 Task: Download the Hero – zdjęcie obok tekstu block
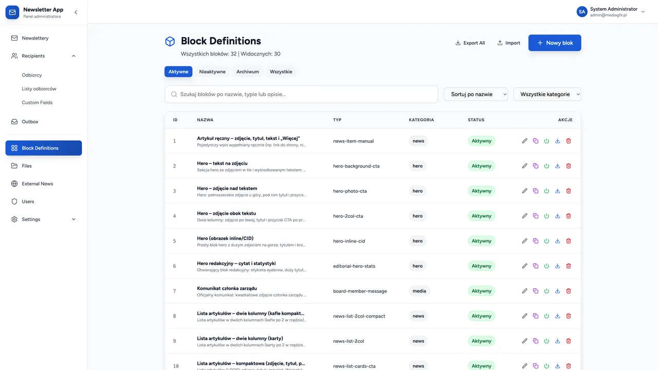pos(557,216)
